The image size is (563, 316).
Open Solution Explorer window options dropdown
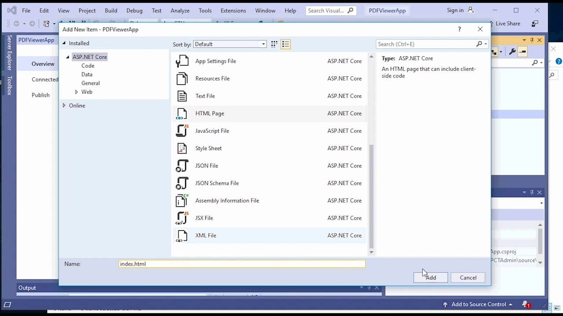click(x=524, y=40)
